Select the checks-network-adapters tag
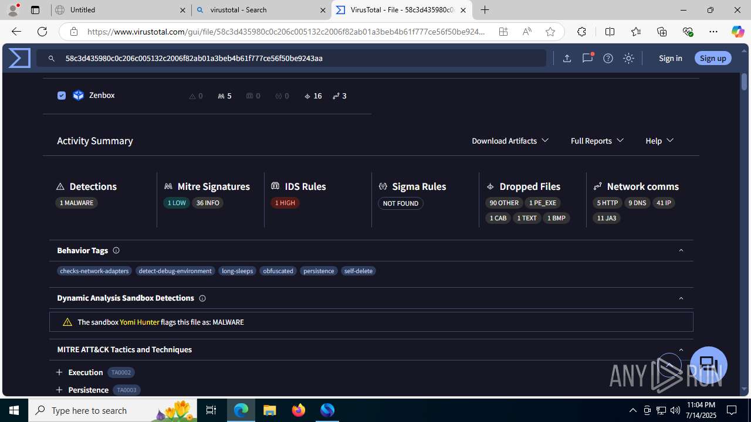The height and width of the screenshot is (422, 751). click(94, 271)
